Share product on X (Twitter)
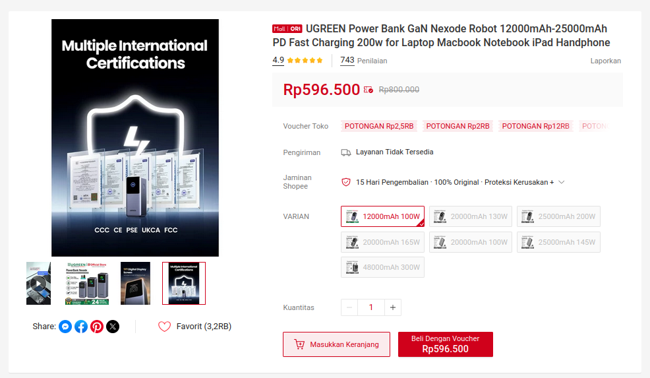650x378 pixels. [113, 327]
